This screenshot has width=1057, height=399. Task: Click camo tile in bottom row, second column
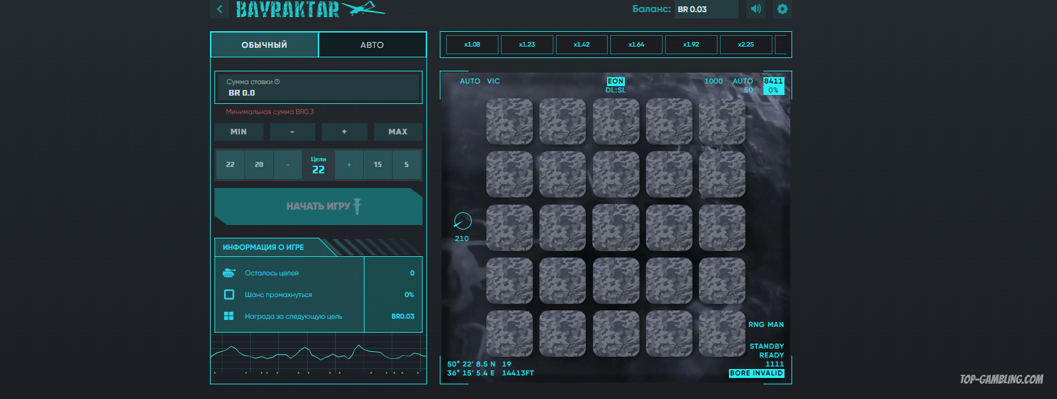pyautogui.click(x=563, y=333)
